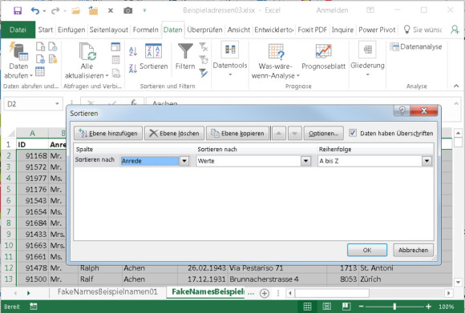Toggle the Filtern funnel
This screenshot has height=313, width=465.
[x=185, y=56]
